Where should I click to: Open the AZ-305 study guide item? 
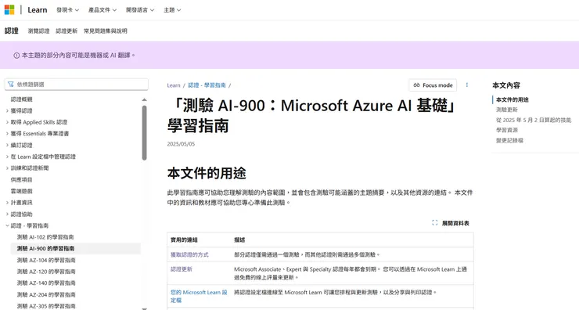(x=46, y=306)
